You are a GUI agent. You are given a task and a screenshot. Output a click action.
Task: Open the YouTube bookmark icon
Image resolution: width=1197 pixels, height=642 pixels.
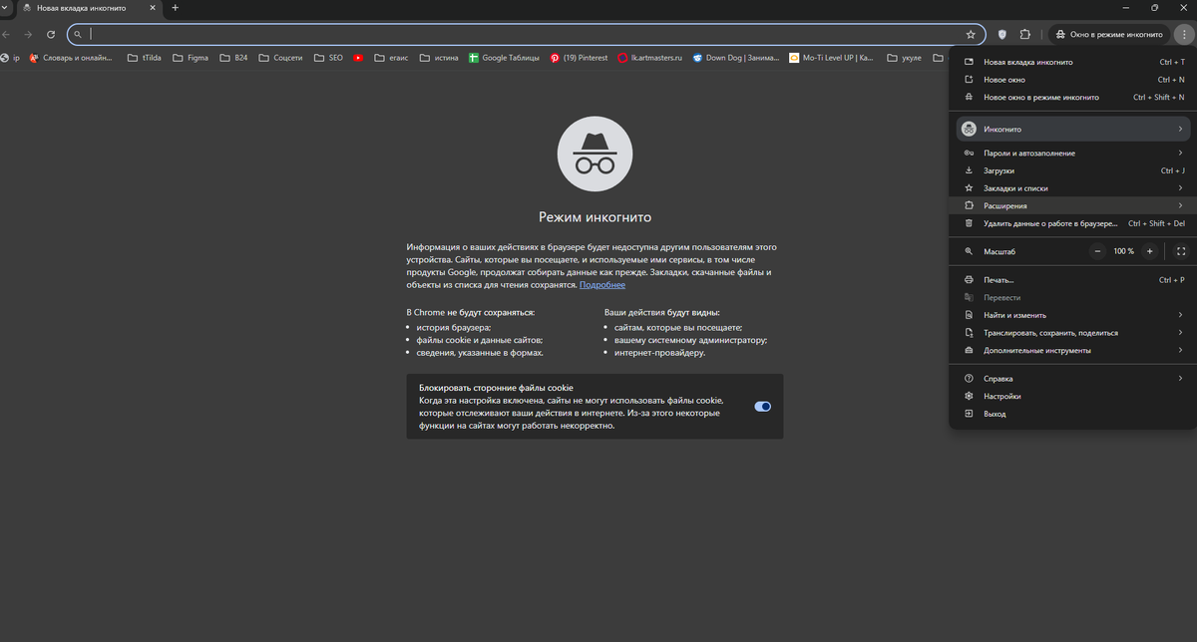point(358,58)
